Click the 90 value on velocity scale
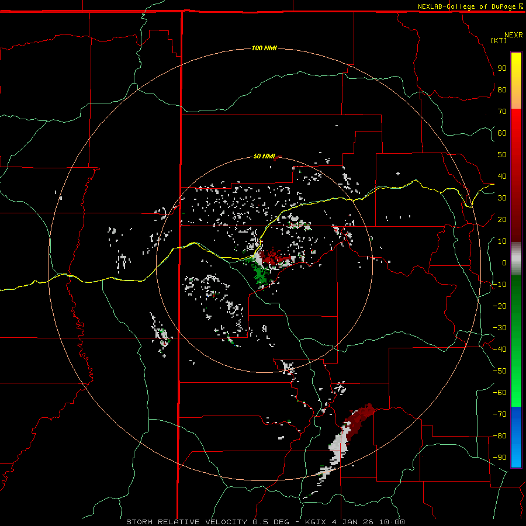526x526 pixels. coord(502,68)
